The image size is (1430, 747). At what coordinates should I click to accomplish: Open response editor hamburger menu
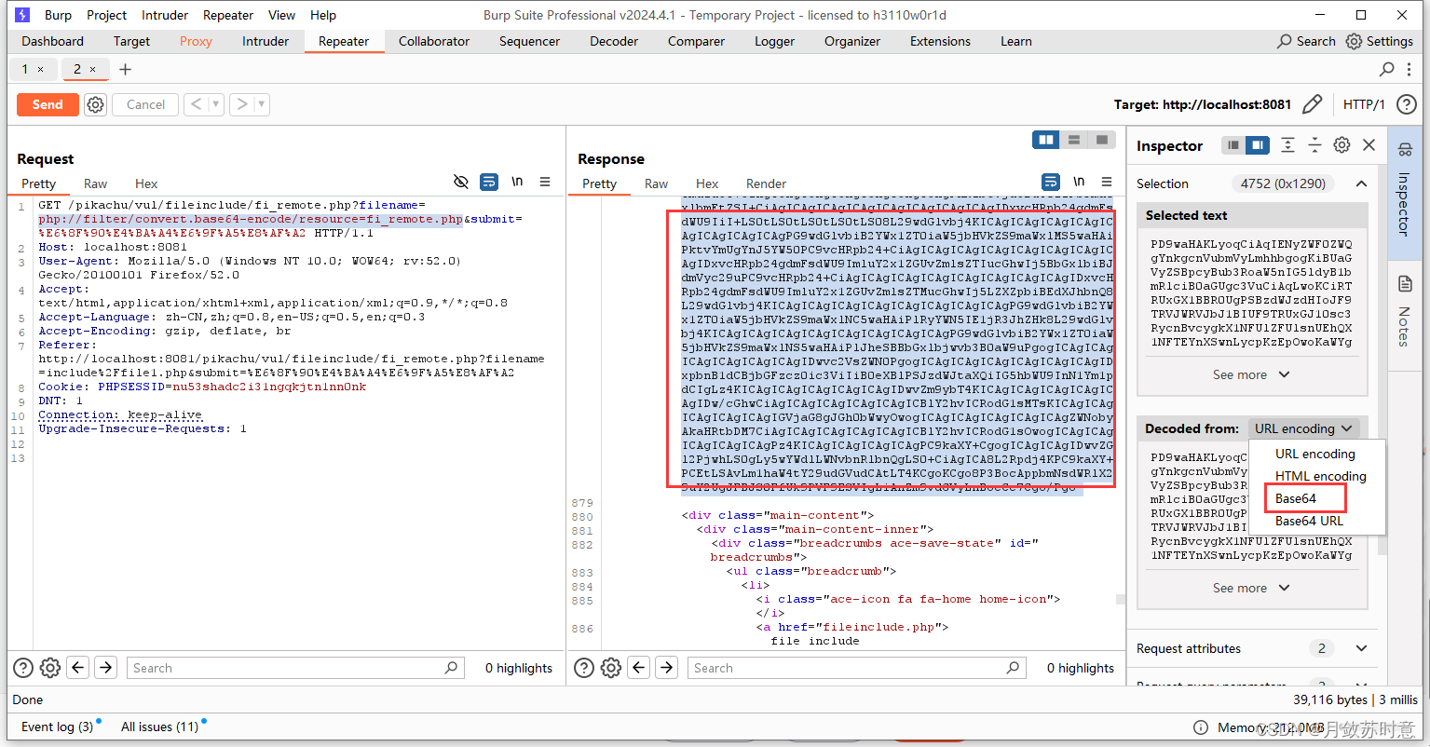(x=1107, y=182)
